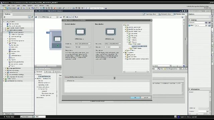The width and height of the screenshot is (214, 120).
Task: Click the Connections icon in project tree
Action: [10, 45]
